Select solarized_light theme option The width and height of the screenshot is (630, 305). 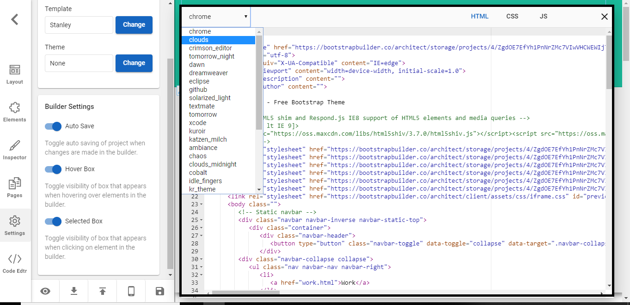(218, 98)
